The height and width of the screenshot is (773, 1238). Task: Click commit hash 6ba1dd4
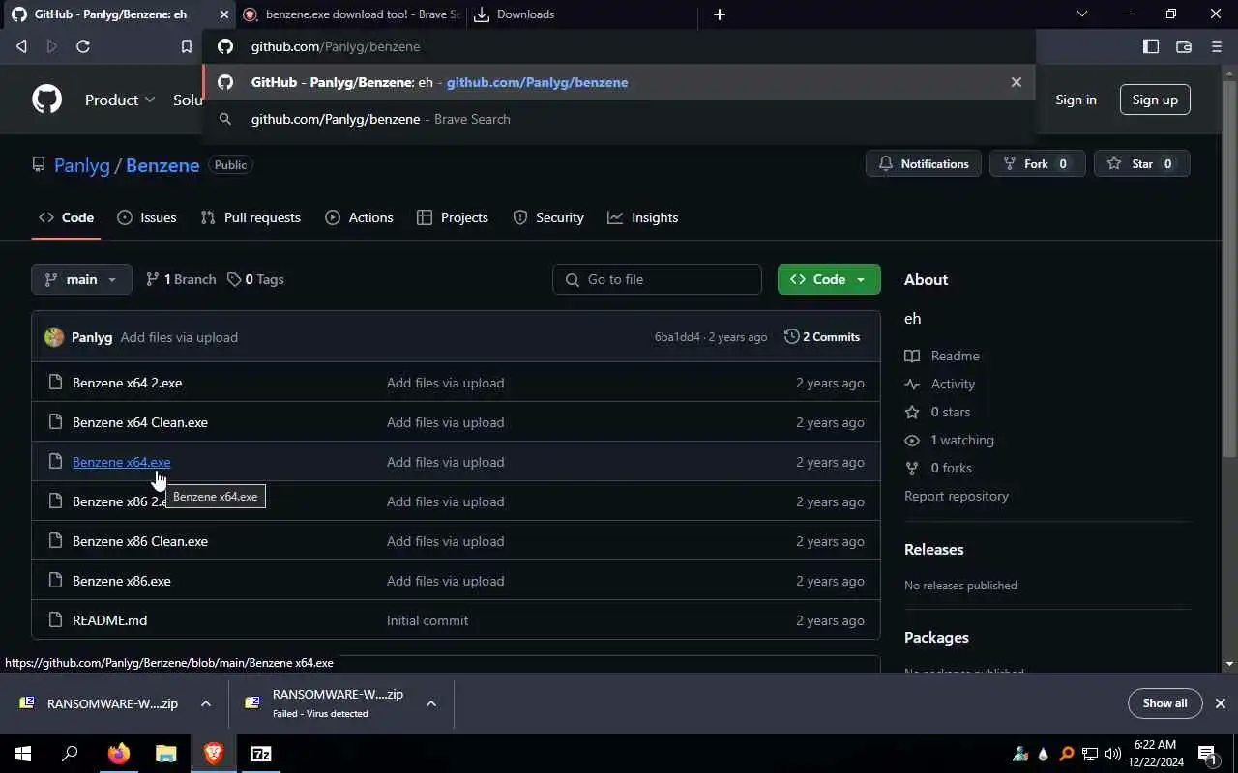point(677,337)
